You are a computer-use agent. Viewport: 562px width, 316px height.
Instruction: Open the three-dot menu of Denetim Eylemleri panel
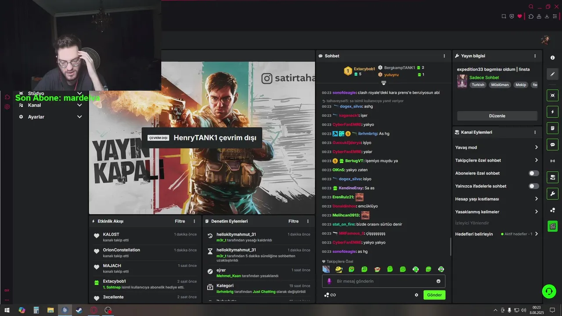(x=308, y=221)
